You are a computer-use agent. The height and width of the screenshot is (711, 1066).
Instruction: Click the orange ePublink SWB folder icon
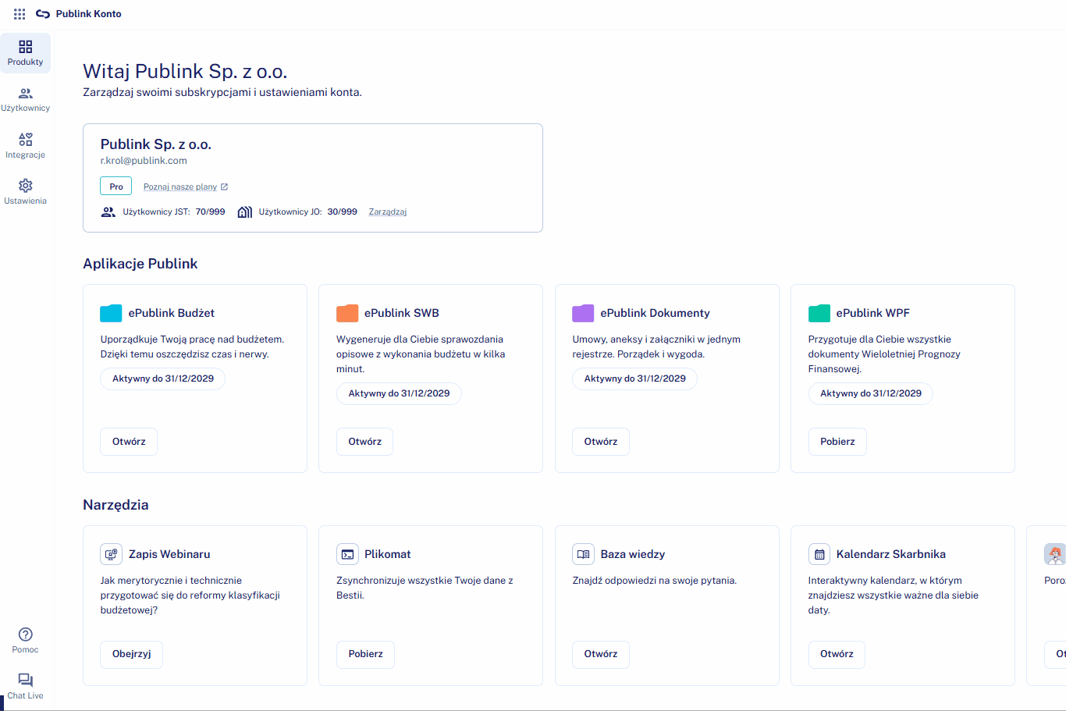click(x=347, y=313)
